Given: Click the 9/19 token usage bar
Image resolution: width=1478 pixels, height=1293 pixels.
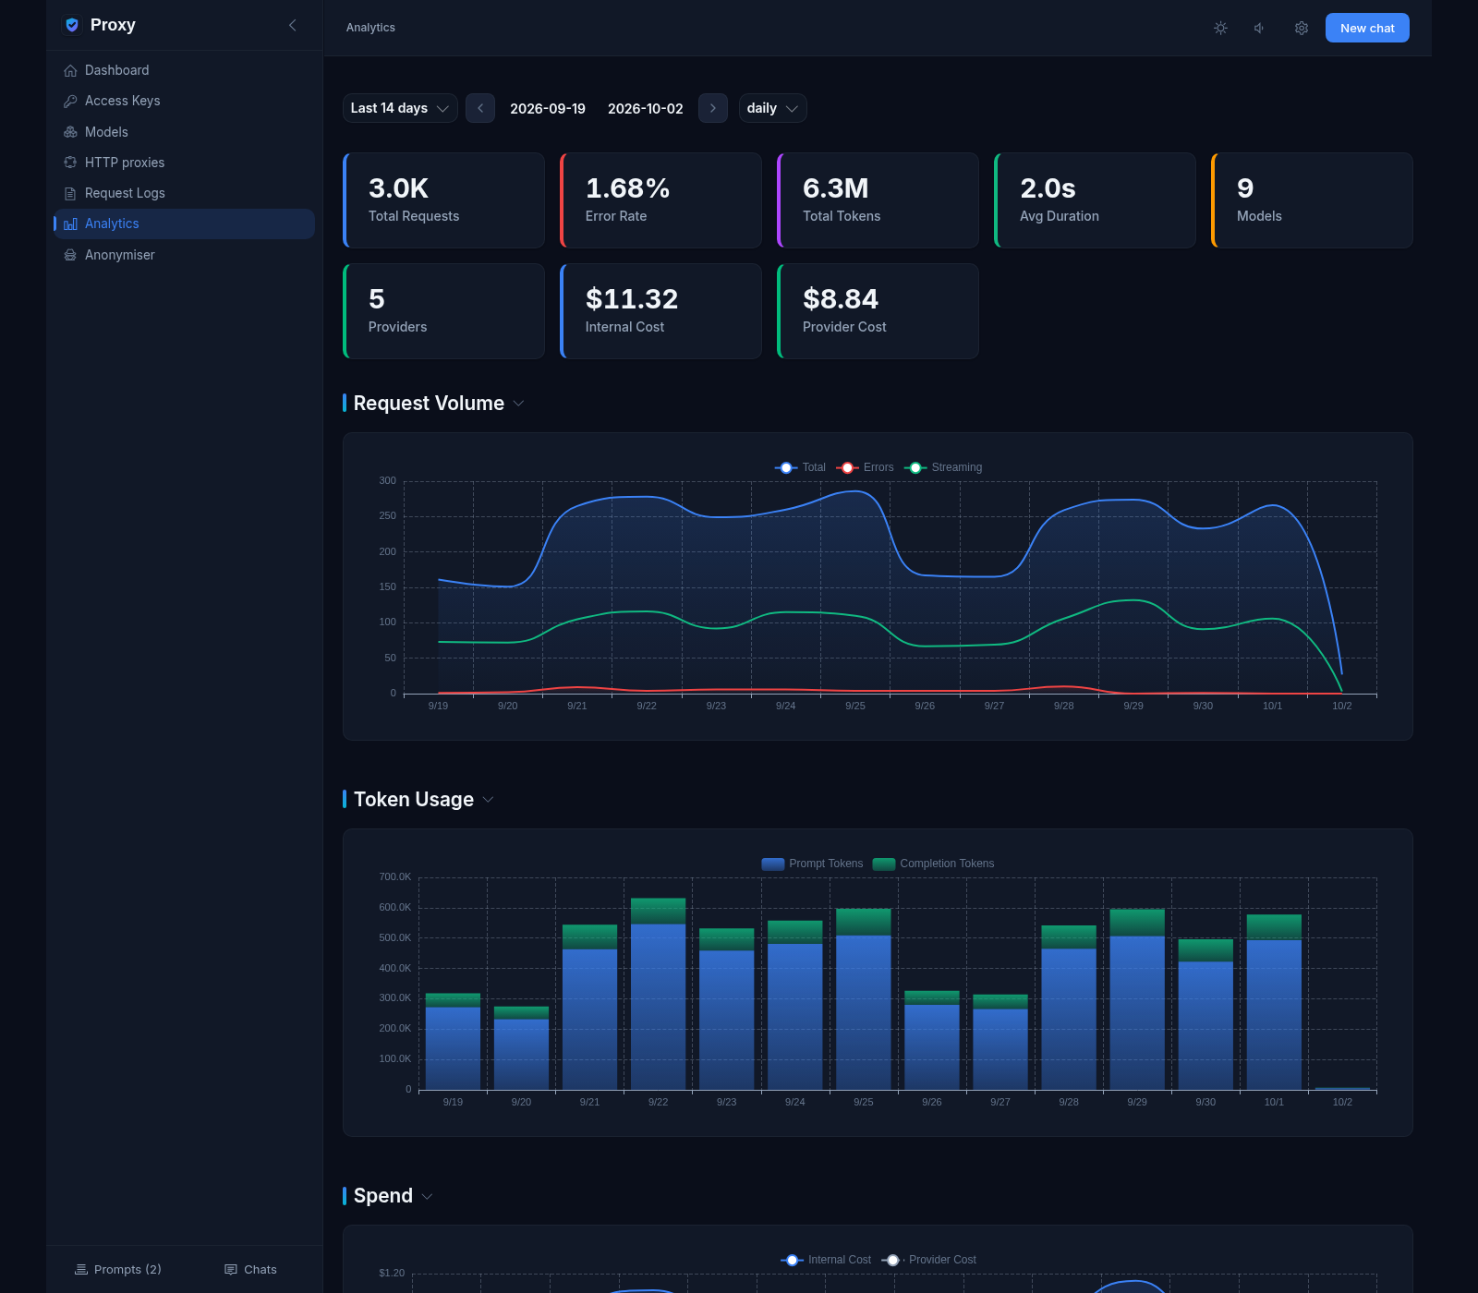Looking at the screenshot, I should [453, 1042].
